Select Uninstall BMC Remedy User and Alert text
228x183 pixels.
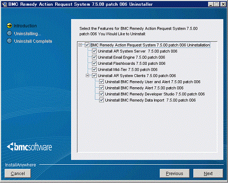pyautogui.click(x=153, y=82)
